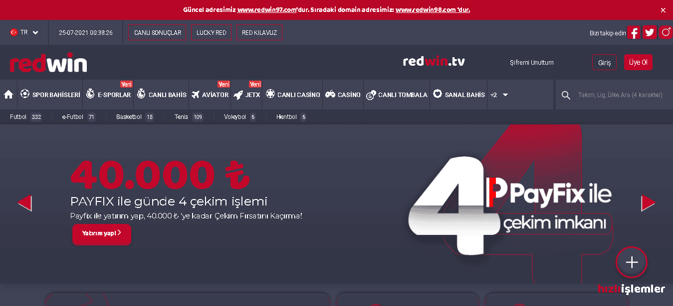Screen dimensions: 673x306
Task: Click the Üye Ol signup button
Action: pyautogui.click(x=638, y=63)
